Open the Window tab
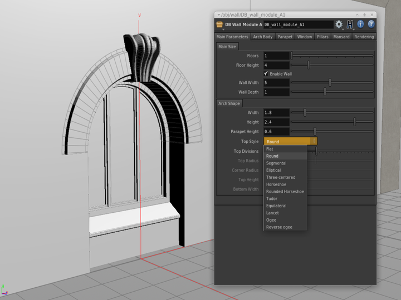Image resolution: width=401 pixels, height=300 pixels. click(x=304, y=37)
